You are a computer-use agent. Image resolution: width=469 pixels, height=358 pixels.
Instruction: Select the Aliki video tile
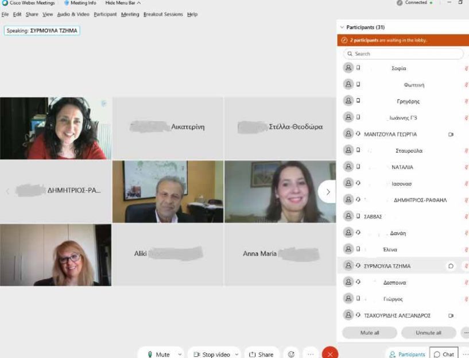[x=168, y=255]
